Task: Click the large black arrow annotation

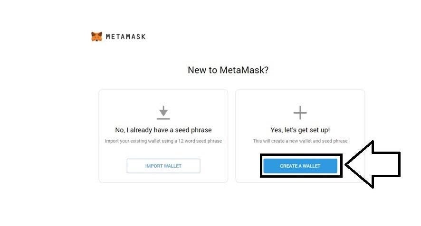Action: click(373, 164)
